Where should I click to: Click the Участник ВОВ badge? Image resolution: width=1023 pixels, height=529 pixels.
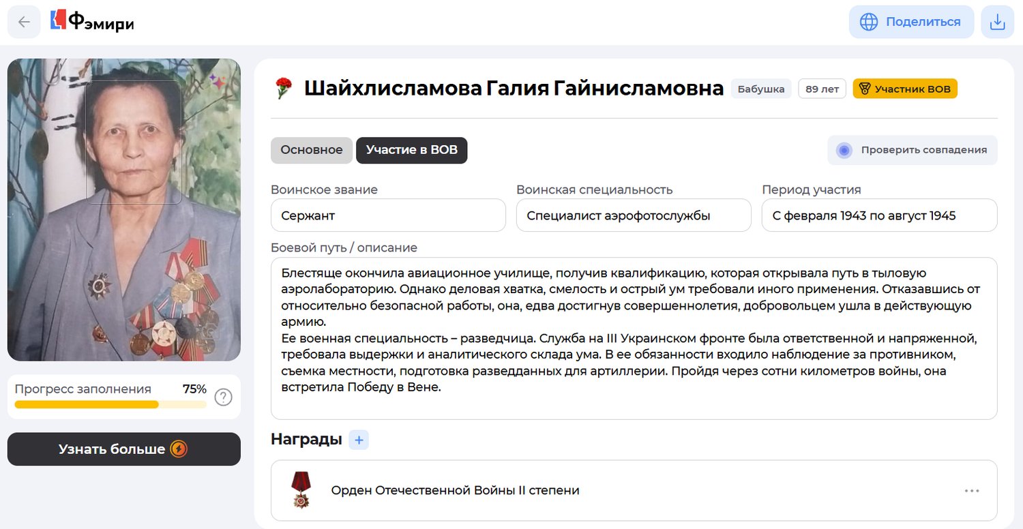point(904,89)
